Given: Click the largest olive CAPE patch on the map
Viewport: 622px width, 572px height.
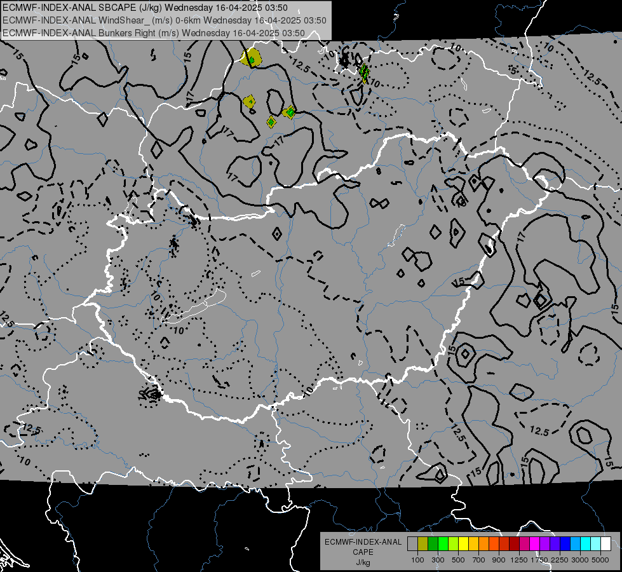Looking at the screenshot, I should point(251,58).
